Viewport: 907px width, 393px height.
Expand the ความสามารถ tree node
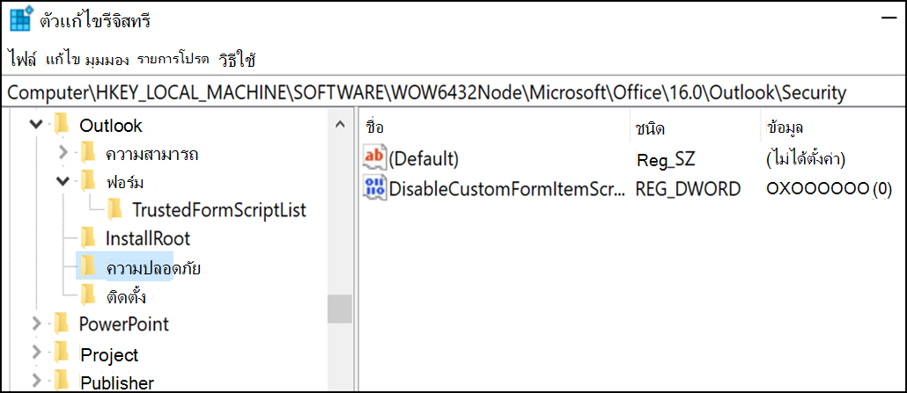point(63,153)
